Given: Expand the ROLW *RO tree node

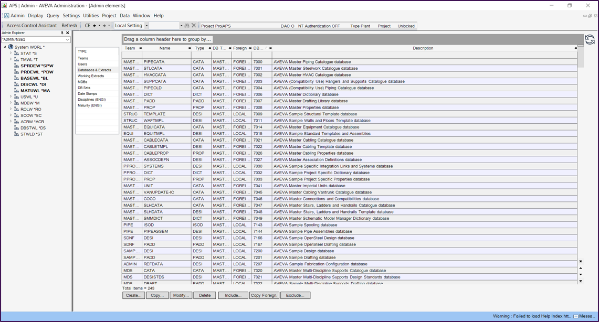Looking at the screenshot, I should (x=10, y=109).
